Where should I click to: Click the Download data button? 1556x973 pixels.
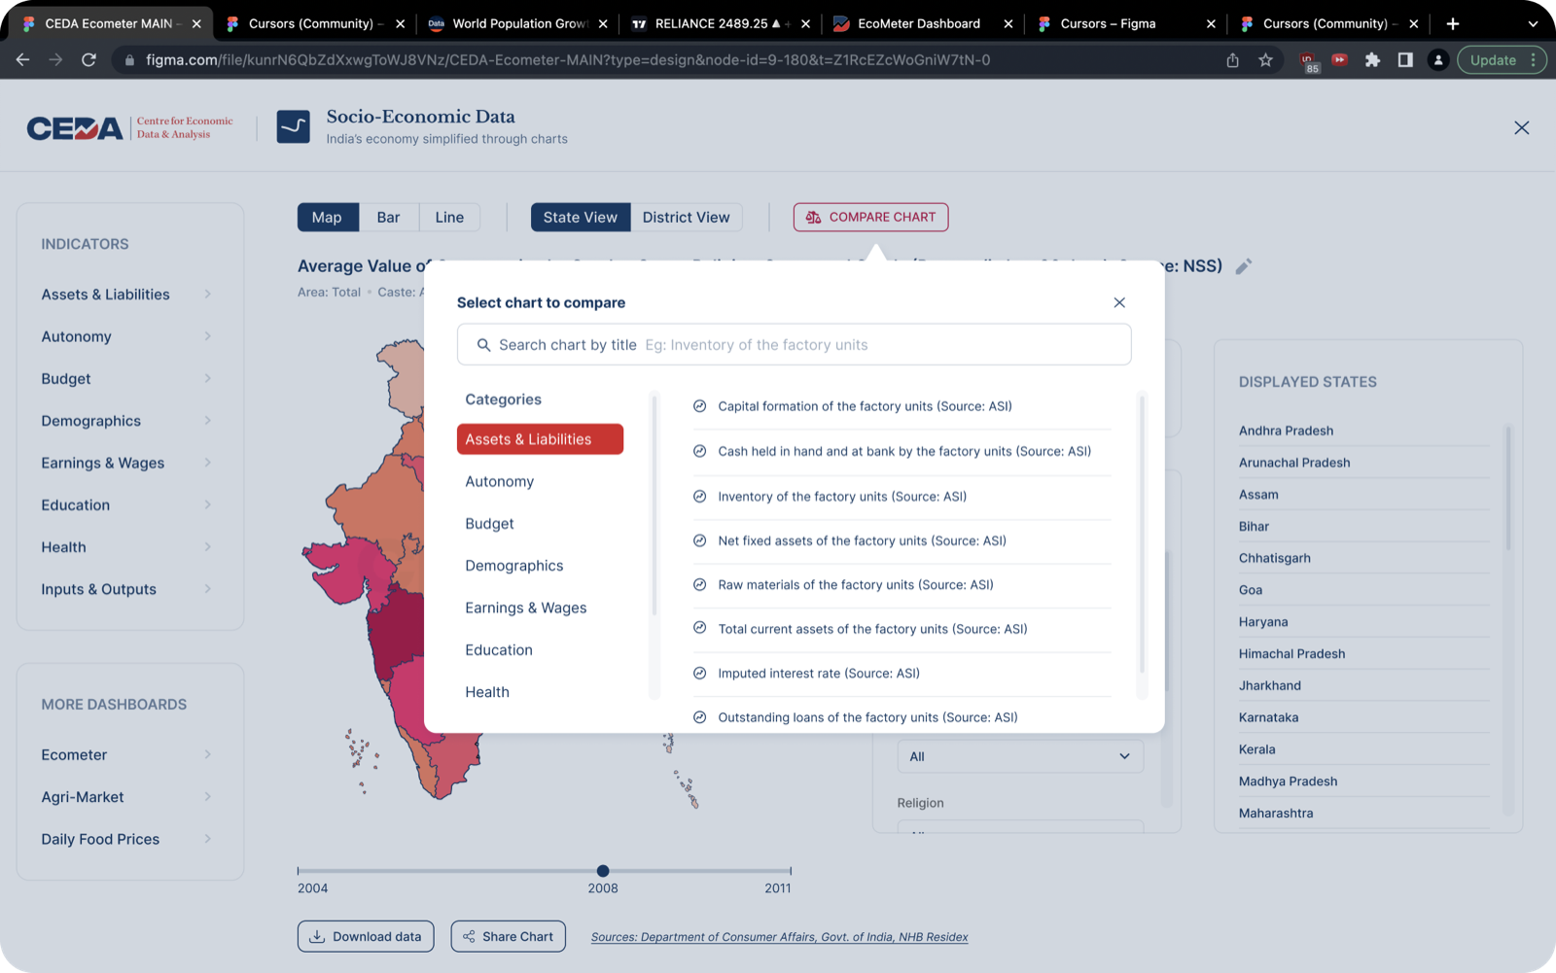click(x=366, y=936)
